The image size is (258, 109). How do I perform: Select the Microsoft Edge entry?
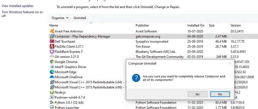(x=66, y=72)
